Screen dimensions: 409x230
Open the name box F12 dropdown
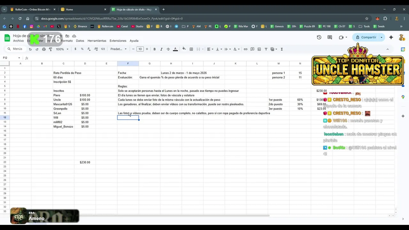coord(19,58)
